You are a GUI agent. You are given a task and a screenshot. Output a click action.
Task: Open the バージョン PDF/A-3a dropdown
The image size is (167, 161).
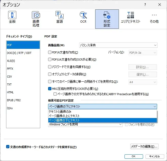(x=143, y=53)
